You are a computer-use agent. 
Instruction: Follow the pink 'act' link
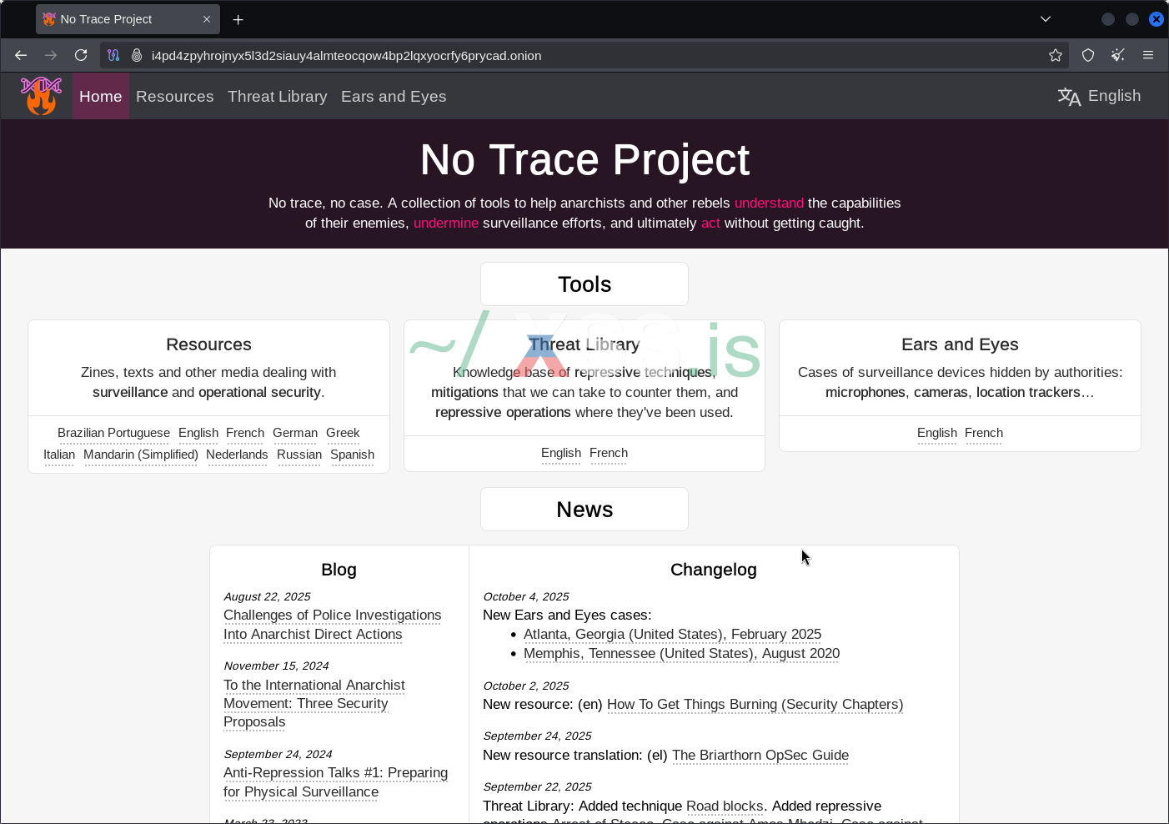point(710,223)
